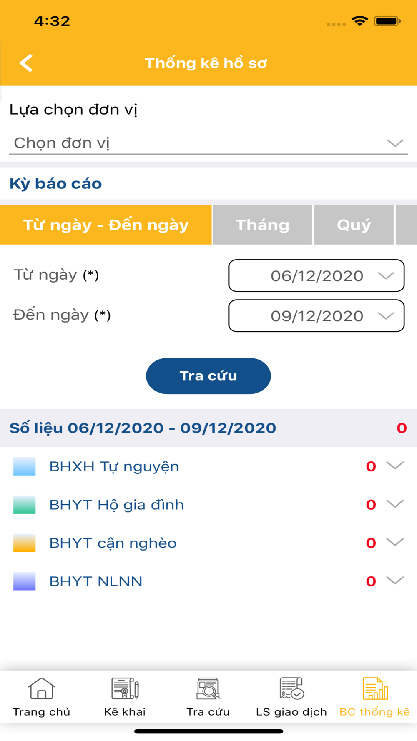The width and height of the screenshot is (417, 741).
Task: Expand the BHYT cận nghèo row
Action: tap(395, 543)
